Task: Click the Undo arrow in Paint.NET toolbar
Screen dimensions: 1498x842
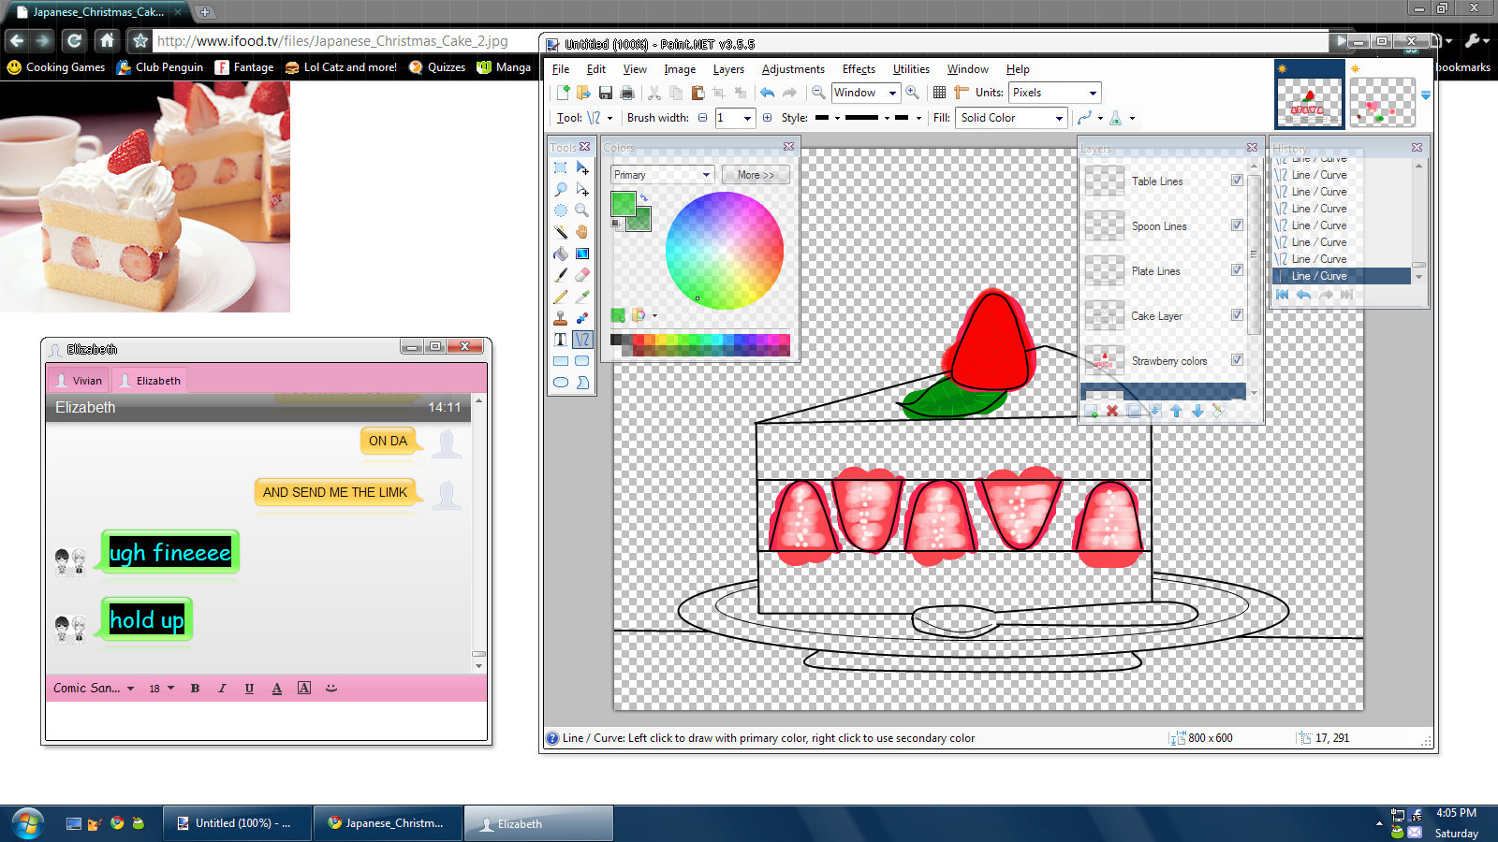Action: 768,93
